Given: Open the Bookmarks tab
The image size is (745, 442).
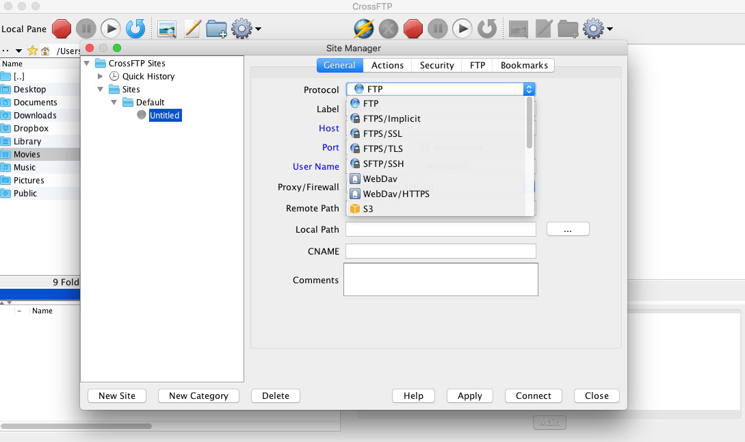Looking at the screenshot, I should (524, 65).
